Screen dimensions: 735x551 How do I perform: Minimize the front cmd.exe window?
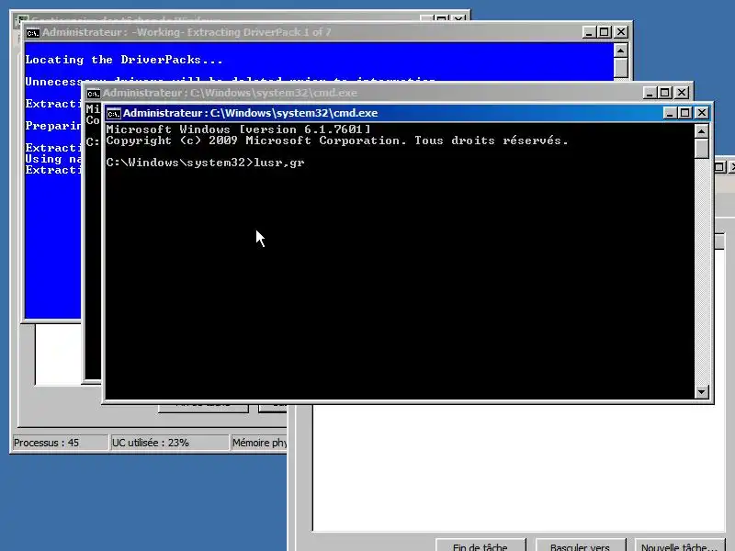tap(670, 113)
